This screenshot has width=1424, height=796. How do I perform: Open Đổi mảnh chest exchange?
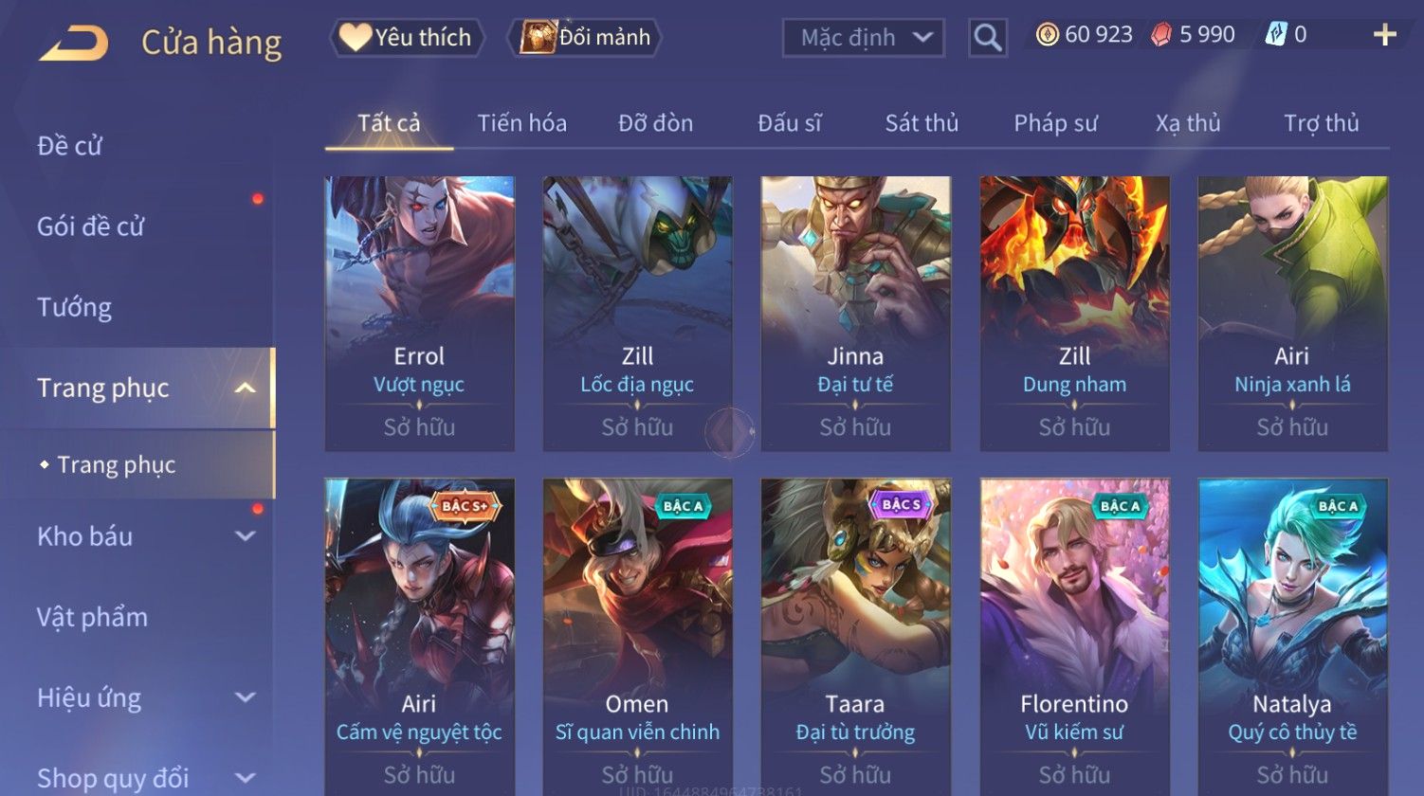(586, 38)
